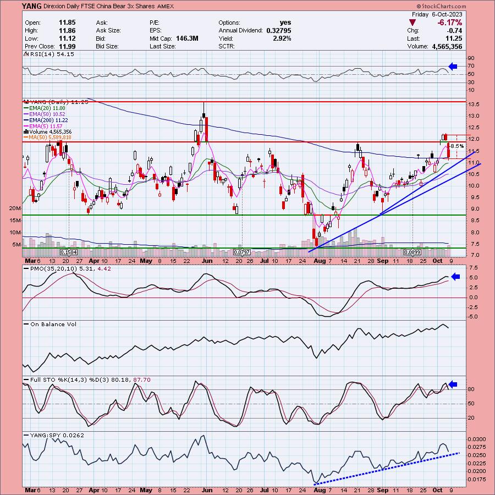Click the volume bars icon in legend
Image resolution: width=495 pixels, height=495 pixels.
(x=26, y=132)
